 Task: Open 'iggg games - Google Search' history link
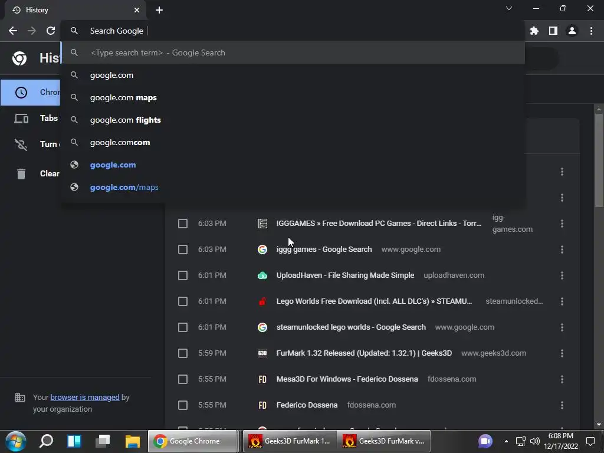coord(324,250)
